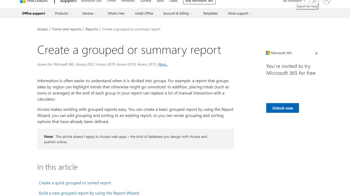
Task: Expand the Devices menu
Action: tap(90, 13)
